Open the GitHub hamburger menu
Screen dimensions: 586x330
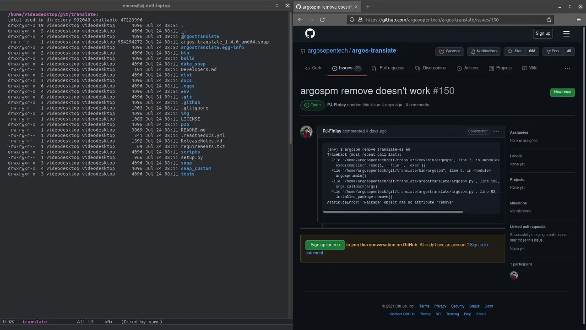tap(566, 33)
